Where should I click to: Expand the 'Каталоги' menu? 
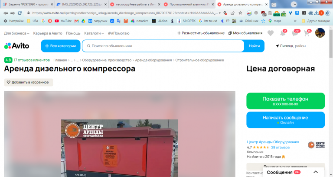click(94, 33)
